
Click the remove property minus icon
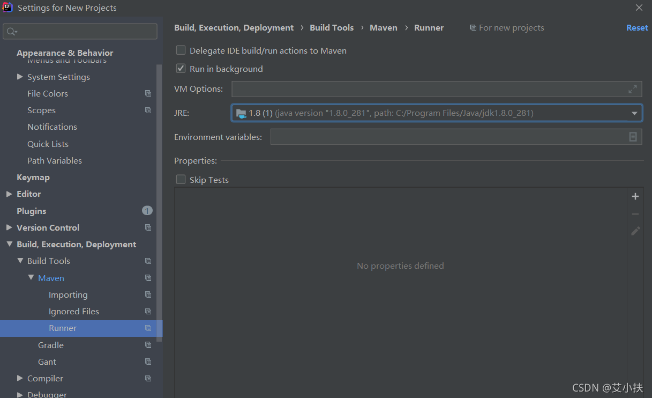[635, 214]
